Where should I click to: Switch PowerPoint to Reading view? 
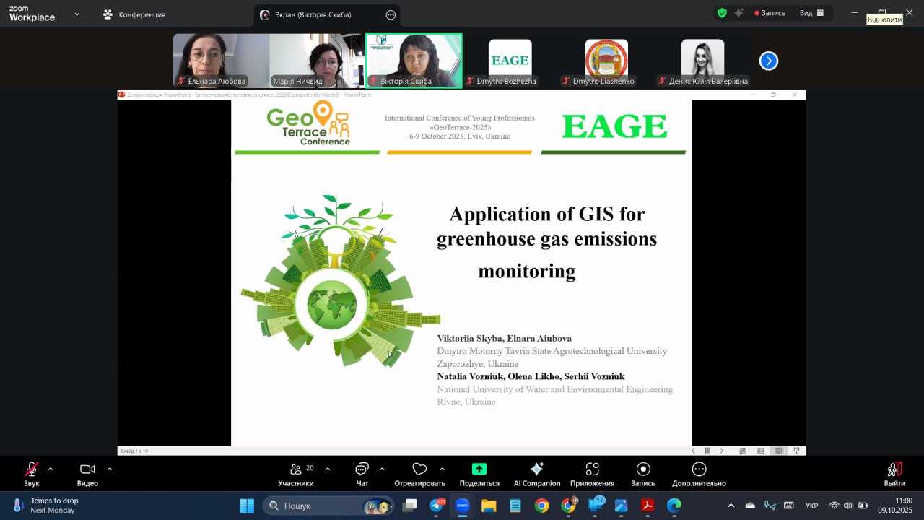[x=778, y=451]
